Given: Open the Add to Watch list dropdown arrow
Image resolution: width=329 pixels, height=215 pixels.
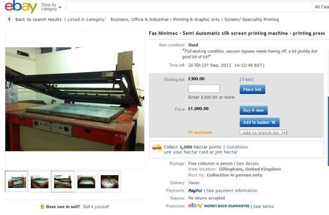Looking at the screenshot, I should click(284, 133).
